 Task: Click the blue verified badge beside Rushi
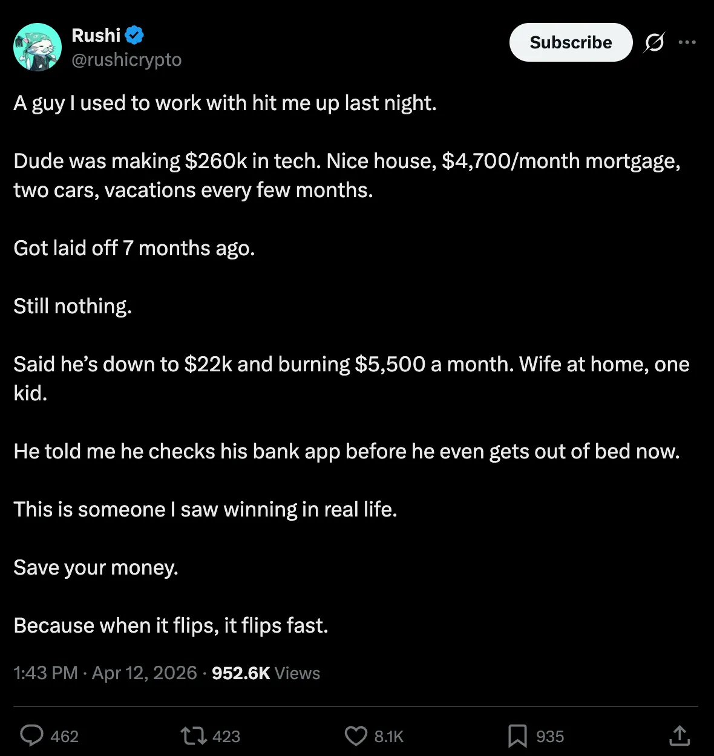click(x=134, y=35)
